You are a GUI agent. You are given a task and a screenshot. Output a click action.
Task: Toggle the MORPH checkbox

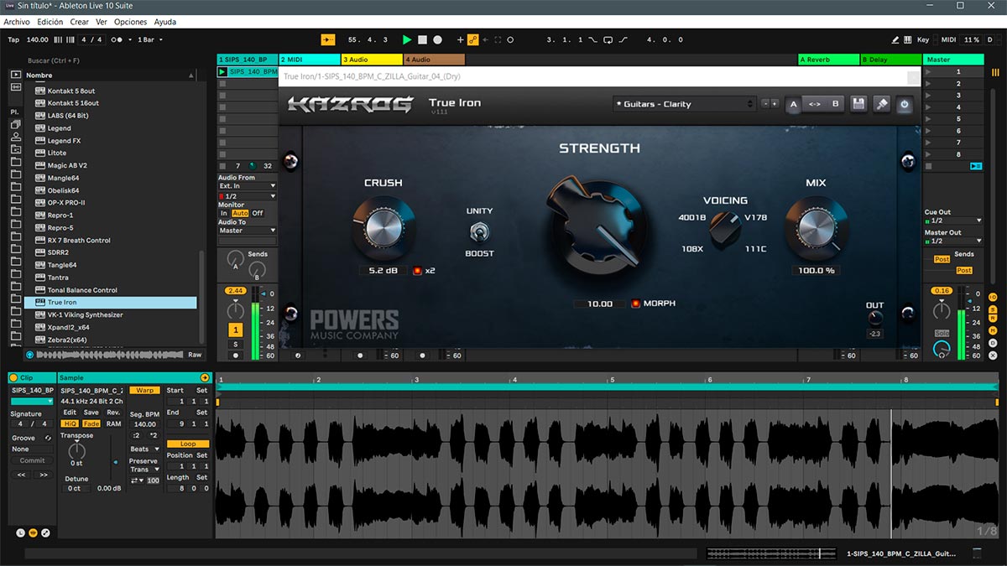coord(636,304)
